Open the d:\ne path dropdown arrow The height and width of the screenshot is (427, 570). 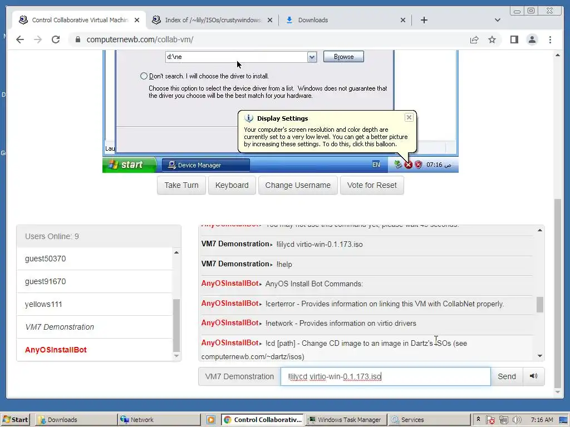click(x=312, y=57)
